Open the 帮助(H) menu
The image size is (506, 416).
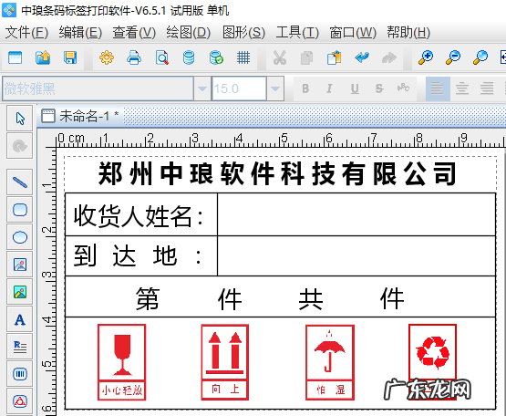coord(408,33)
